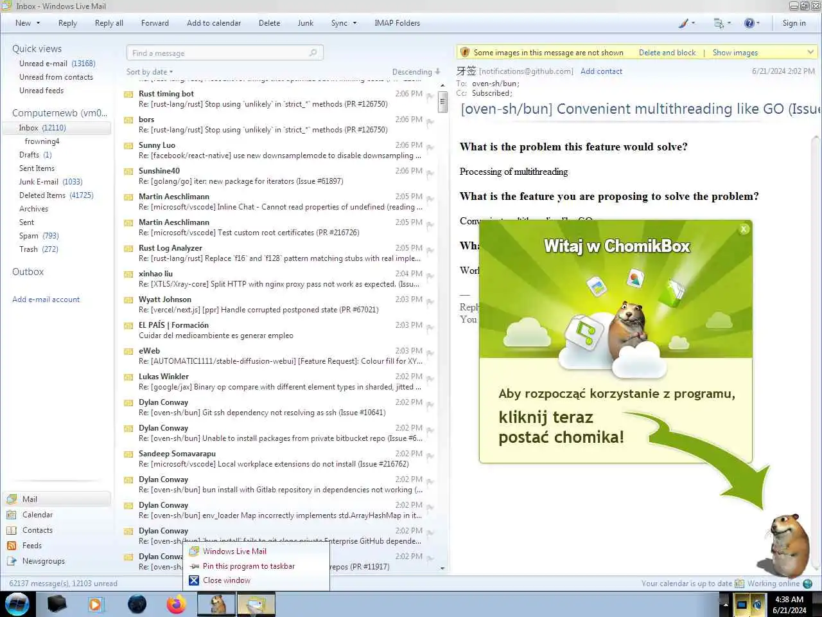Image resolution: width=822 pixels, height=617 pixels.
Task: Click Show images link
Action: pos(735,53)
